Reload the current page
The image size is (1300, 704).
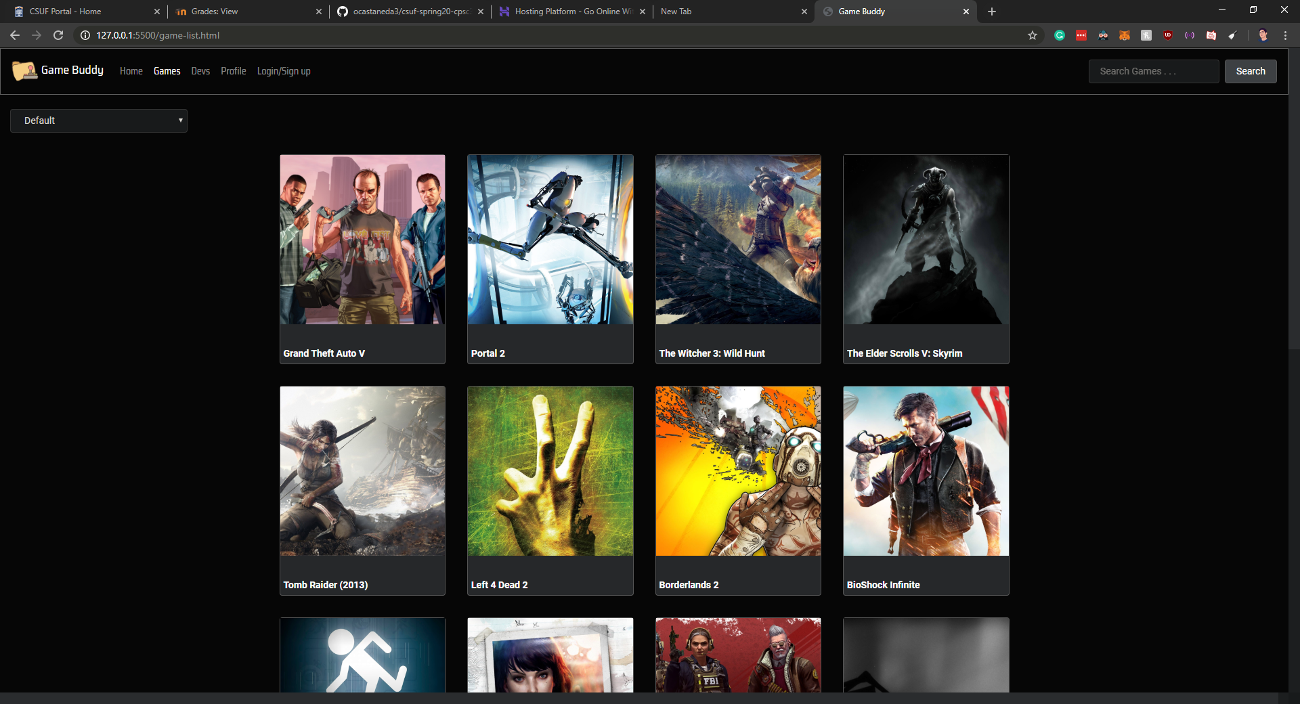point(58,35)
